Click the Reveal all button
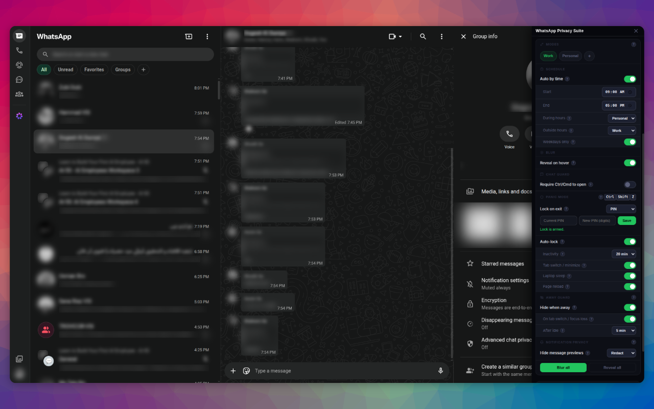Viewport: 654px width, 409px height. (x=612, y=368)
